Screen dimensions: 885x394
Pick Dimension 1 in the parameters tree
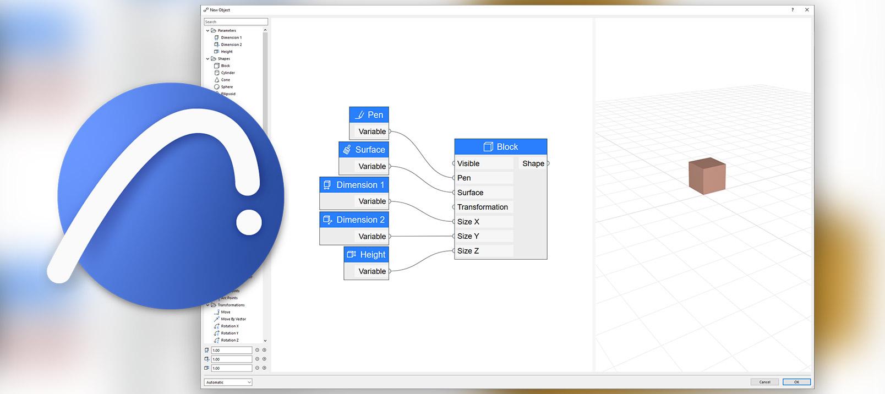click(x=228, y=37)
